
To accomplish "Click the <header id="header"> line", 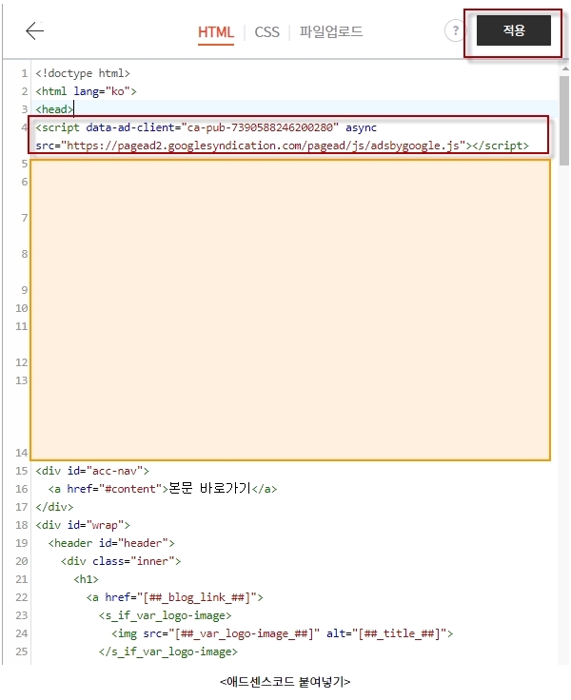I will [x=111, y=543].
